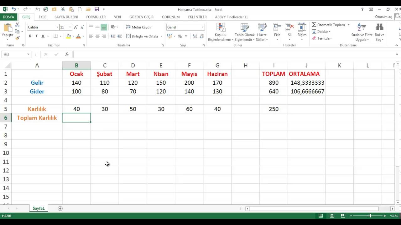Click the Sil cells button
401x225 pixels.
click(290, 32)
